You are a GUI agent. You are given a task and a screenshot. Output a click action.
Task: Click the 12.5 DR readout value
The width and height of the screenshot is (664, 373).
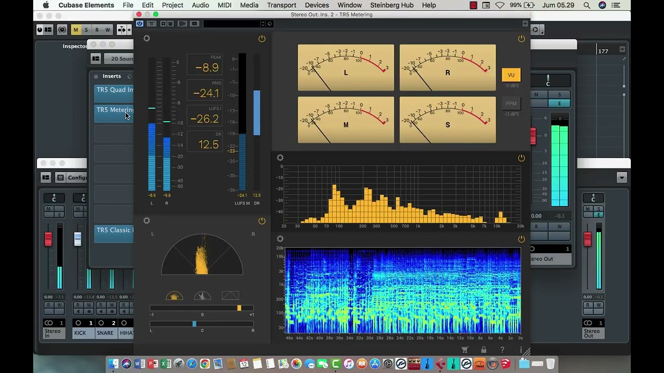click(x=209, y=145)
